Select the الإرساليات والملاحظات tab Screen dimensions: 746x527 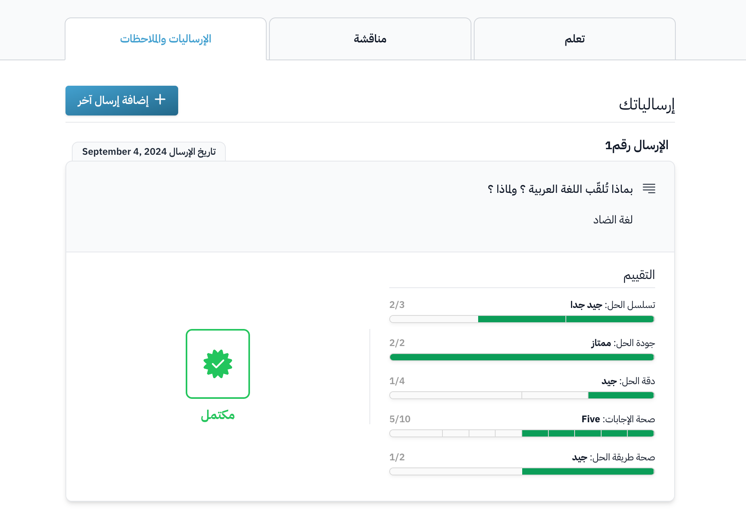[166, 39]
